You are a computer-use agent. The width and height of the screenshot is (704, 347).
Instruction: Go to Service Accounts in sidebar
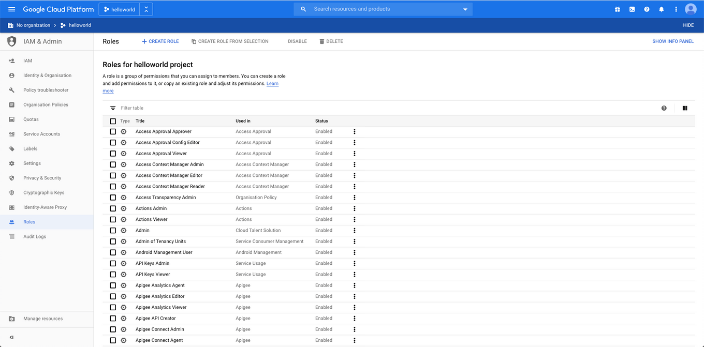point(41,134)
